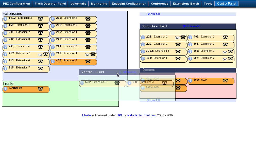Image resolution: width=256 pixels, height=143 pixels.
Task: Click info icon on DAHDI/g0 trunk
Action: click(x=5, y=89)
